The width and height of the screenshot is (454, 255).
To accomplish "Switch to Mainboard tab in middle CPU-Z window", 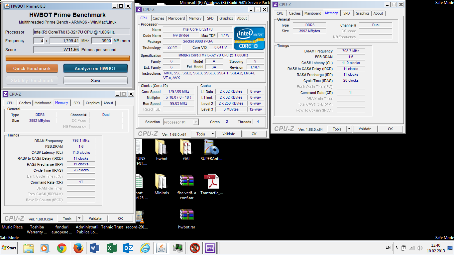I will click(x=176, y=18).
